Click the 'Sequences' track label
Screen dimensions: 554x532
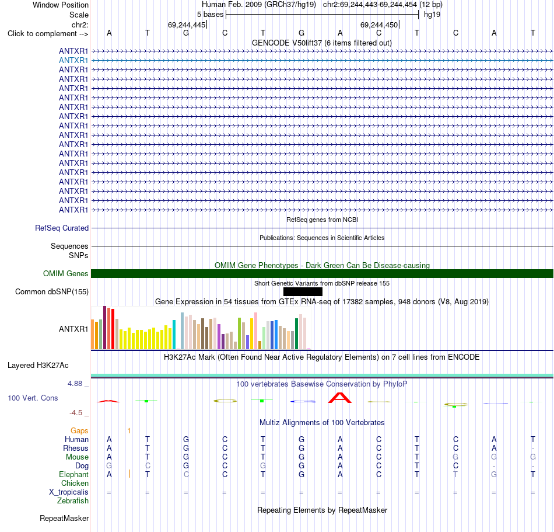pyautogui.click(x=69, y=246)
